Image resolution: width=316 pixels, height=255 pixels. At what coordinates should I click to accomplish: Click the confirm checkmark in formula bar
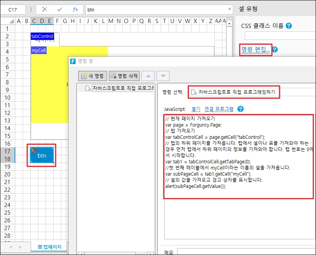[x=59, y=10]
